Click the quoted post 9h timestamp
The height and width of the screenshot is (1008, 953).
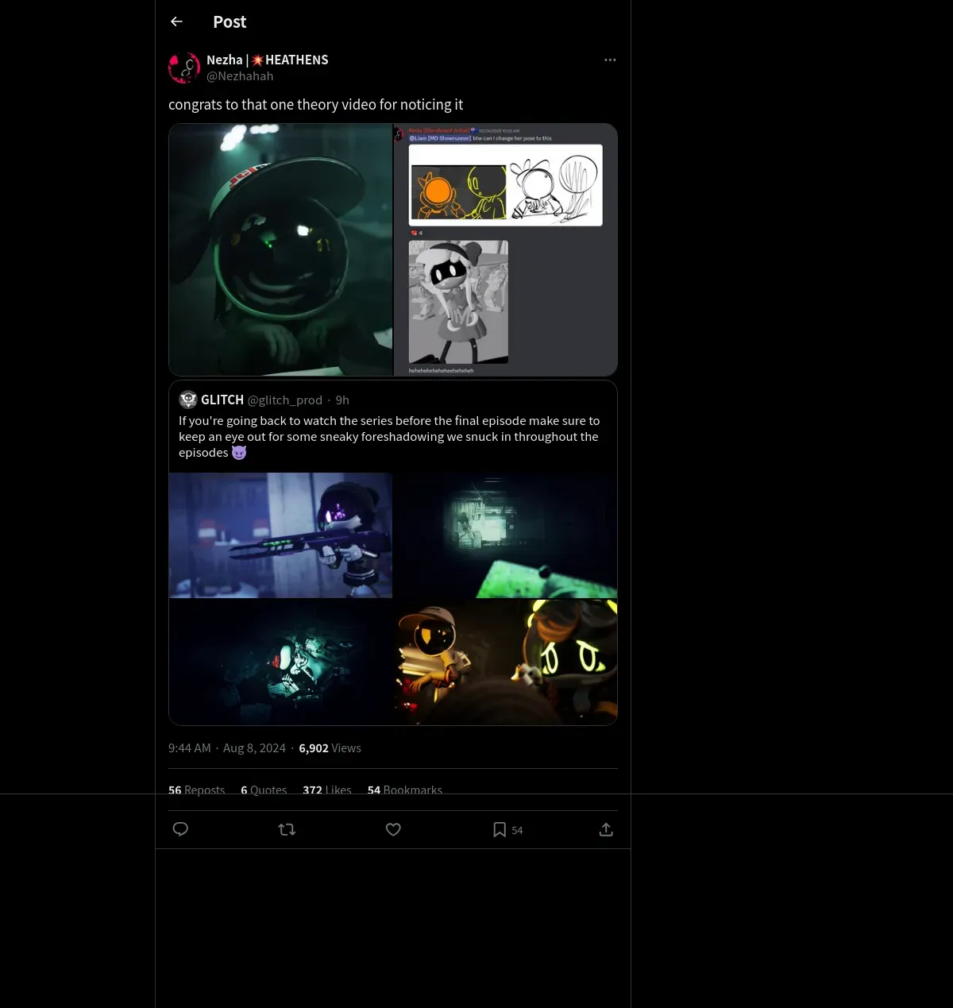pos(342,400)
